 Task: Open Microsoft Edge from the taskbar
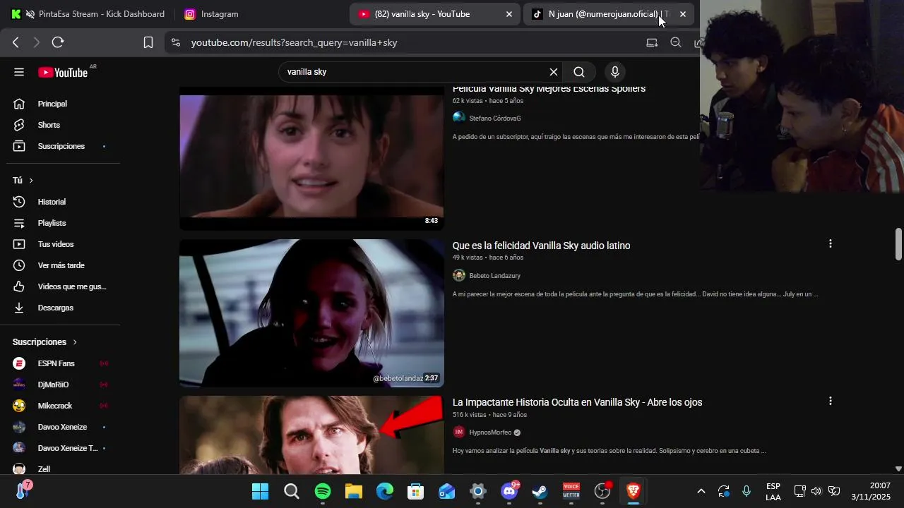pyautogui.click(x=385, y=491)
